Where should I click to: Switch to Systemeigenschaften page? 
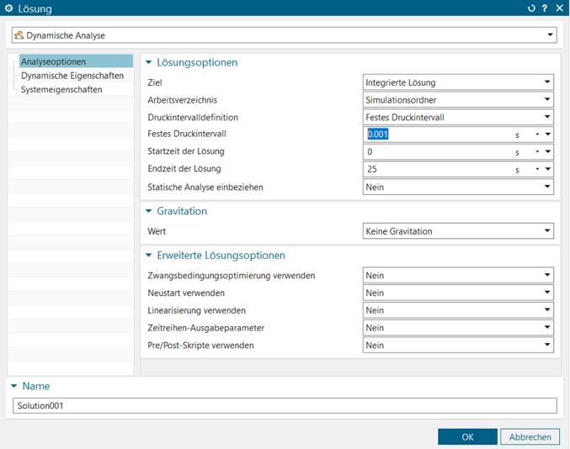(x=61, y=89)
